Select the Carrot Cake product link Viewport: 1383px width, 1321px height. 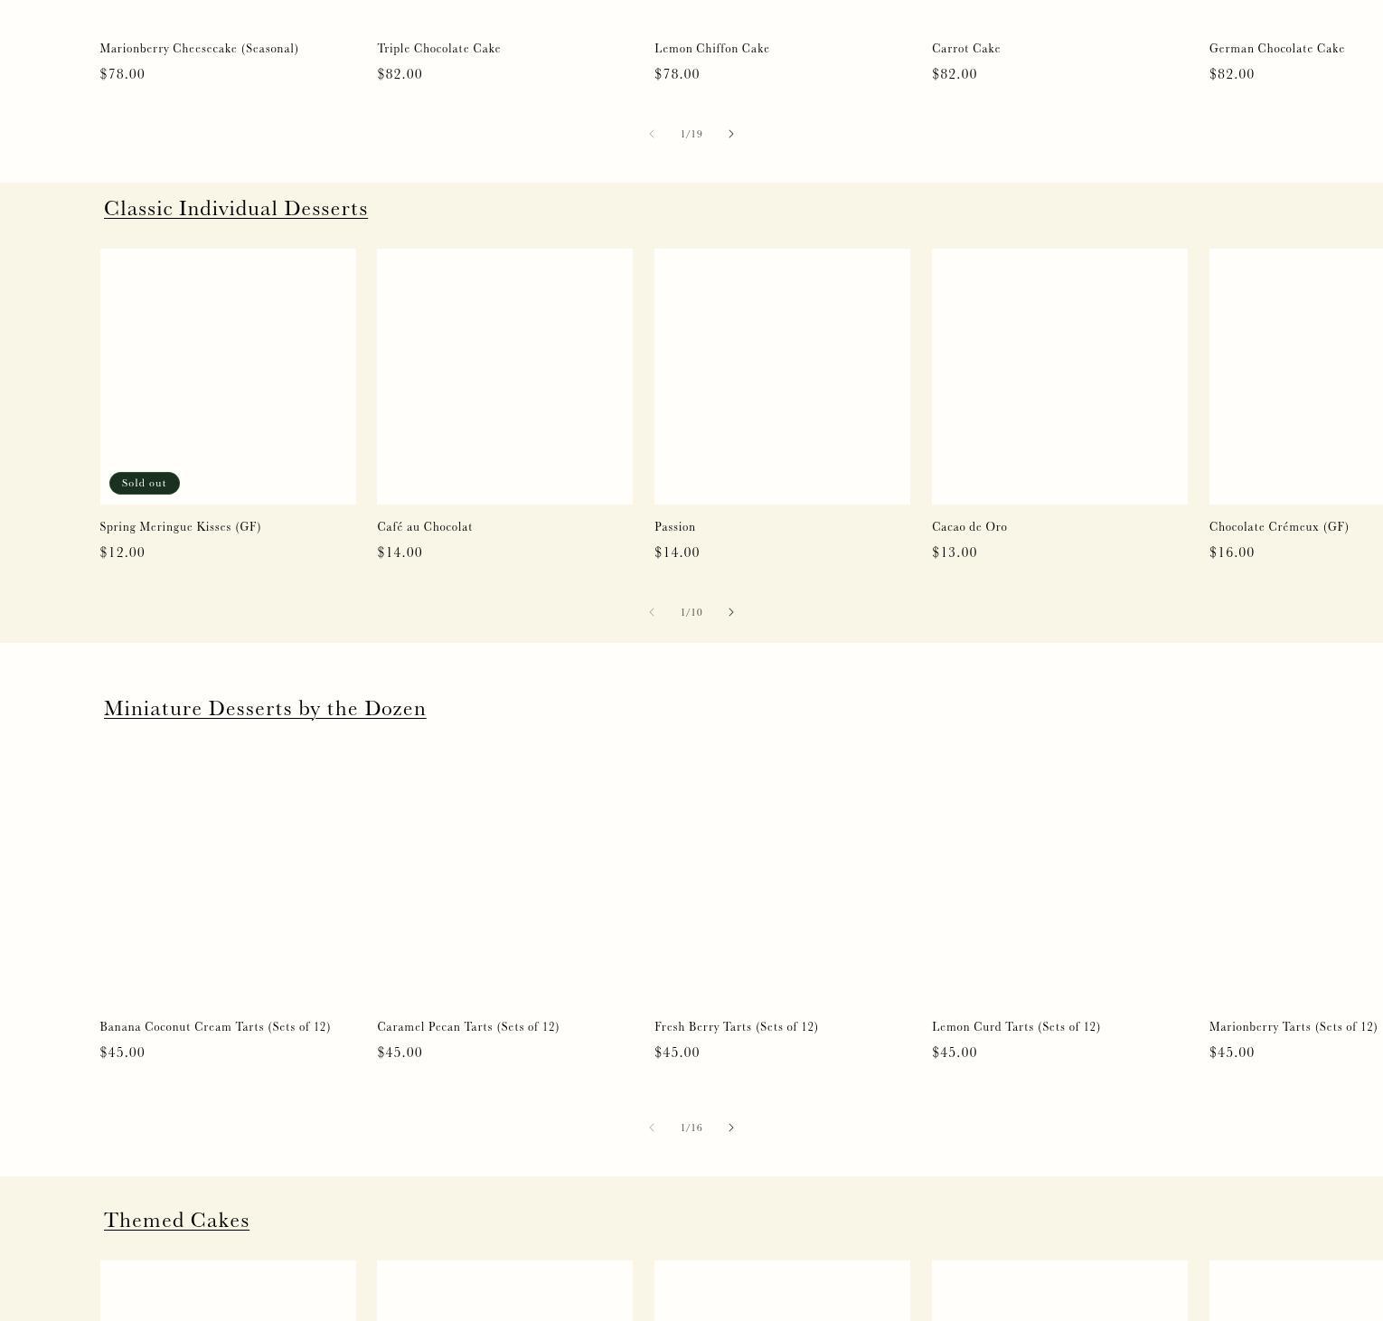pos(966,49)
